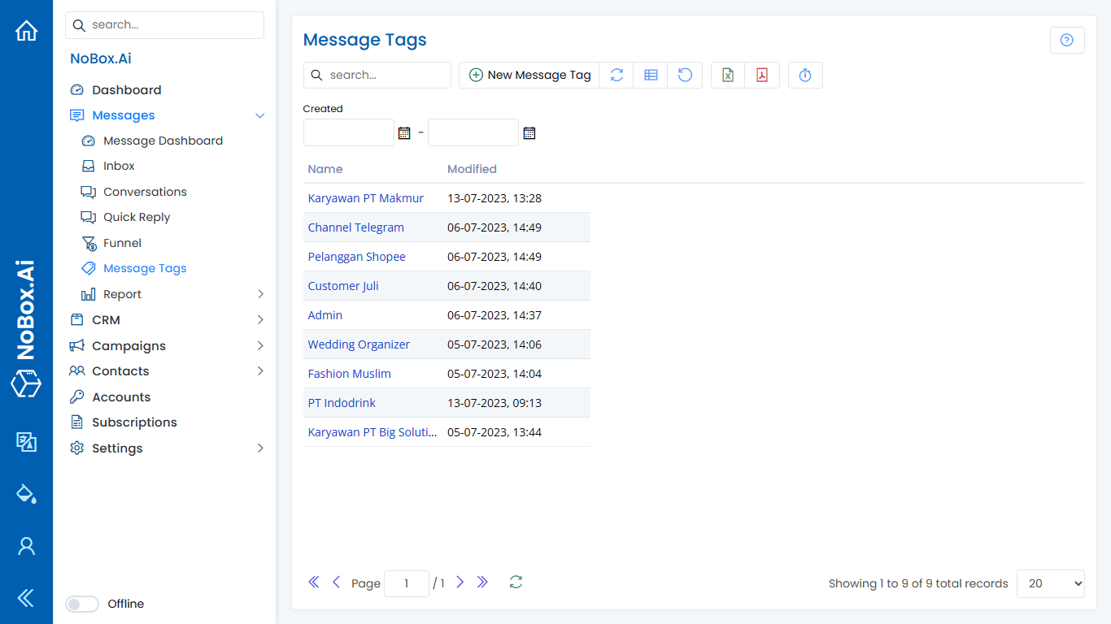Export message tags to PDF
This screenshot has width=1111, height=624.
762,75
